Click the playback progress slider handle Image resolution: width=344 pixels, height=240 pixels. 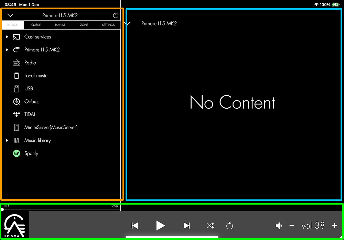click(x=2, y=209)
